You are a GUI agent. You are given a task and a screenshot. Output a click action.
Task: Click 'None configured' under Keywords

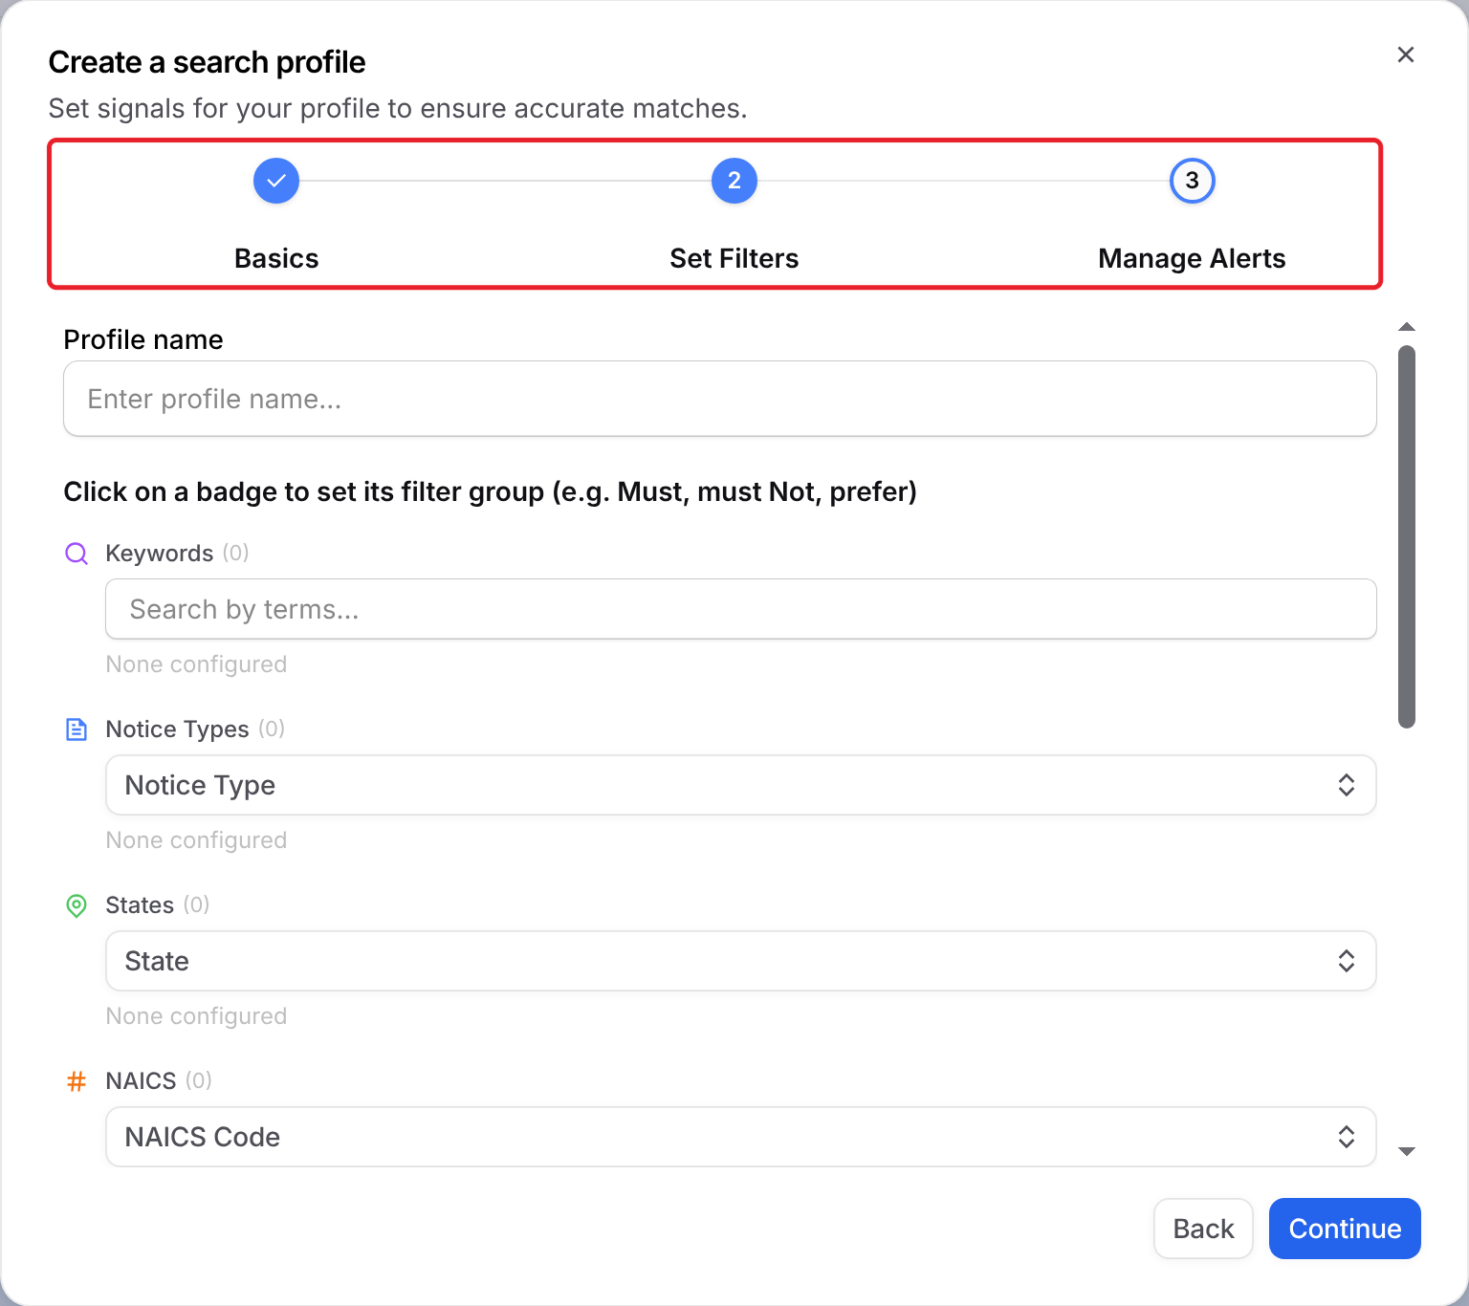[196, 664]
